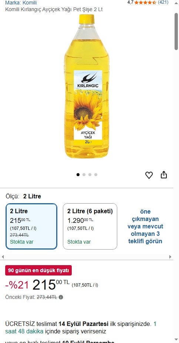Select the 2 Litre (6 paketi) option
This screenshot has width=179, height=343.
click(90, 227)
